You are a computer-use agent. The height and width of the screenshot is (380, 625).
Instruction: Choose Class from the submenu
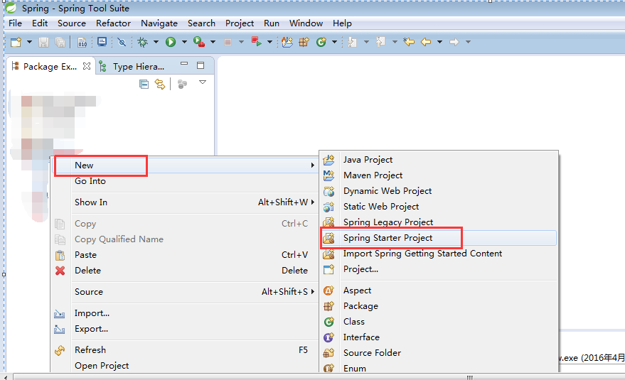click(438, 322)
